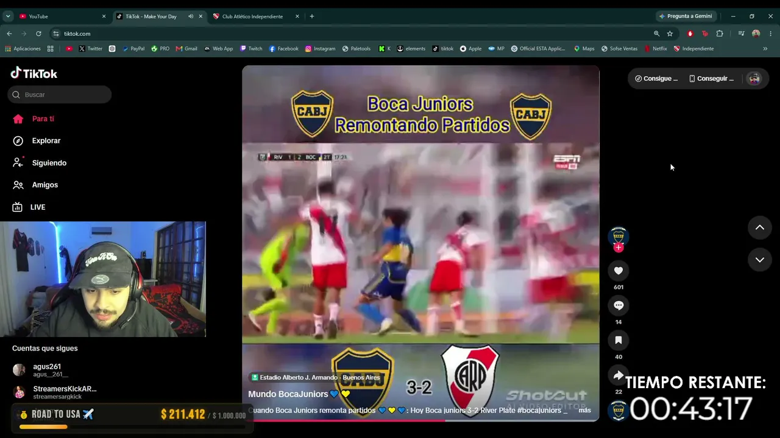Open the Aplicaciones bookmark

[23, 49]
